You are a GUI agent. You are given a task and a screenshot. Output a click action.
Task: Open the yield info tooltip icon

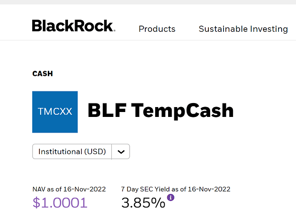pyautogui.click(x=170, y=197)
